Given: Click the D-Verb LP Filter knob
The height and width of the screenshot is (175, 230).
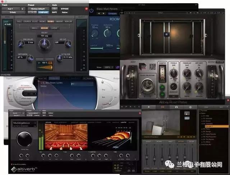Looking at the screenshot, I should tap(59, 58).
